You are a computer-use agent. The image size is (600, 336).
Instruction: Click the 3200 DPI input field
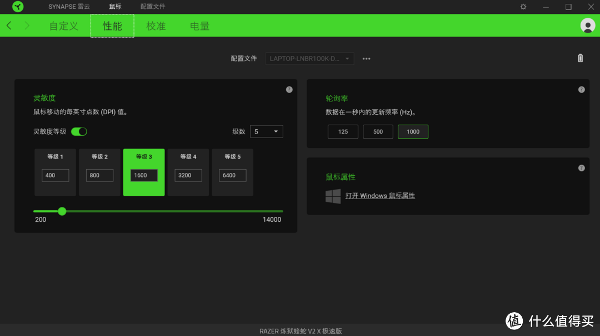click(188, 175)
